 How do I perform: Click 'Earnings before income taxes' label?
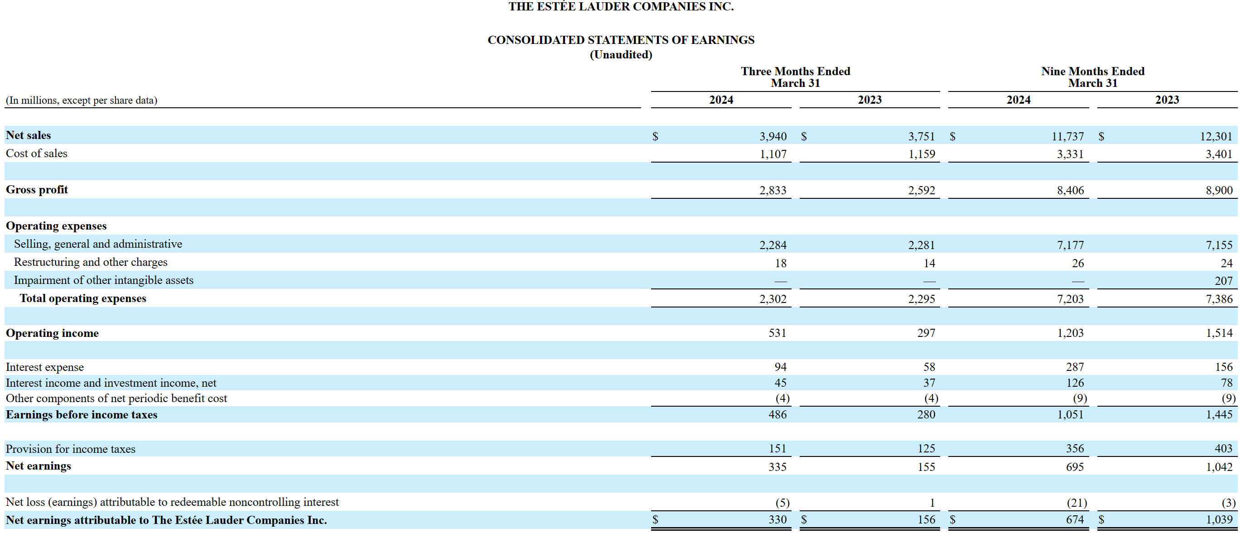82,415
